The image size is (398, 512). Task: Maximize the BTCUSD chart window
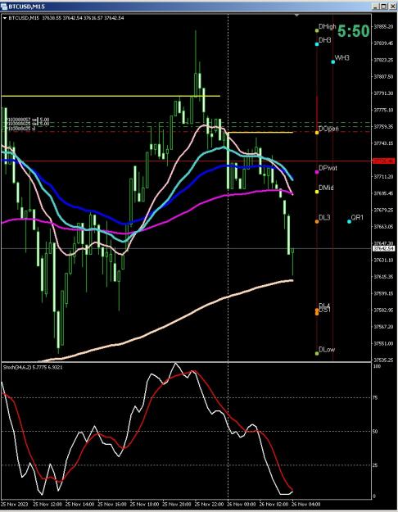[384, 7]
